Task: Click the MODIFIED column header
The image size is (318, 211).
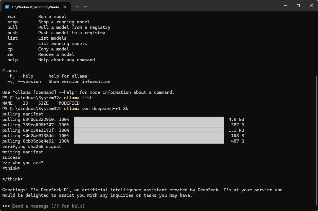Action: (x=69, y=103)
